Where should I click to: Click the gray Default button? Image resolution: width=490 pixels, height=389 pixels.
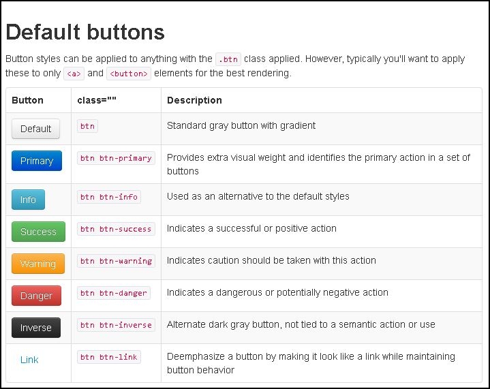click(36, 129)
